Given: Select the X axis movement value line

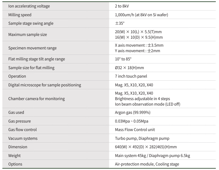Looking at the screenshot, I should [139, 45].
